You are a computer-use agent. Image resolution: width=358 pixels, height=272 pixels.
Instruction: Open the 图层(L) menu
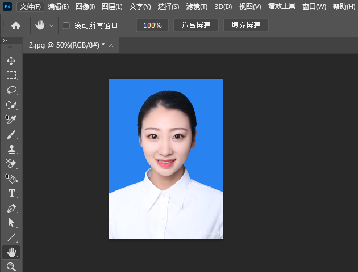point(112,7)
